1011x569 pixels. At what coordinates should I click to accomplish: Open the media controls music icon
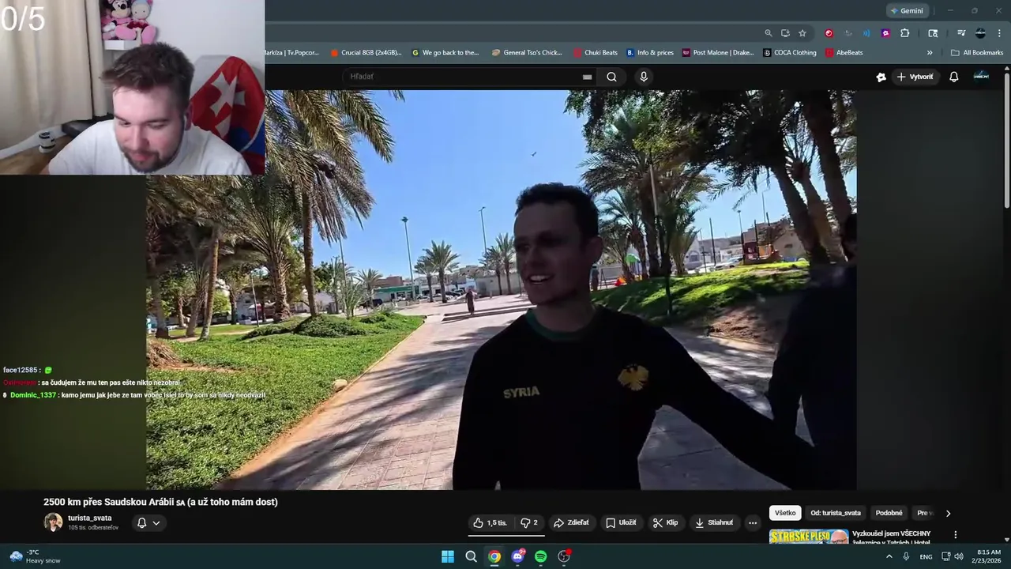click(961, 33)
